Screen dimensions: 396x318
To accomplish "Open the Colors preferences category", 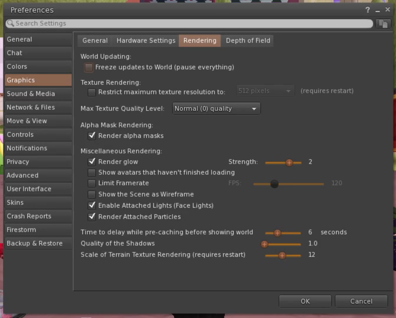I will point(38,67).
